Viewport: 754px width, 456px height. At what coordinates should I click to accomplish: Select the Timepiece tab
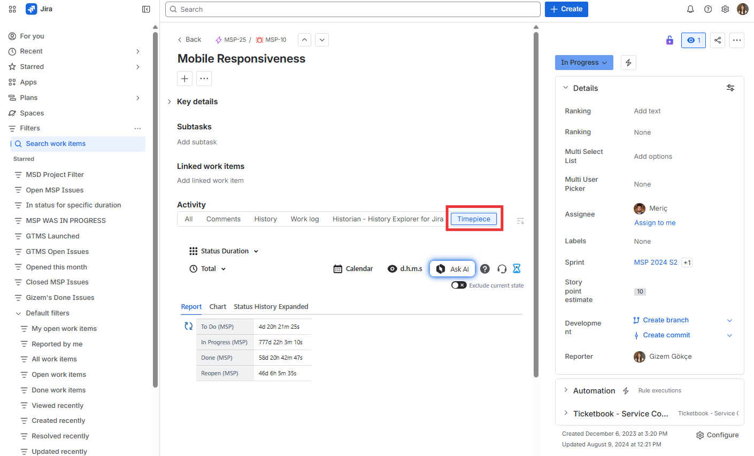pos(474,219)
